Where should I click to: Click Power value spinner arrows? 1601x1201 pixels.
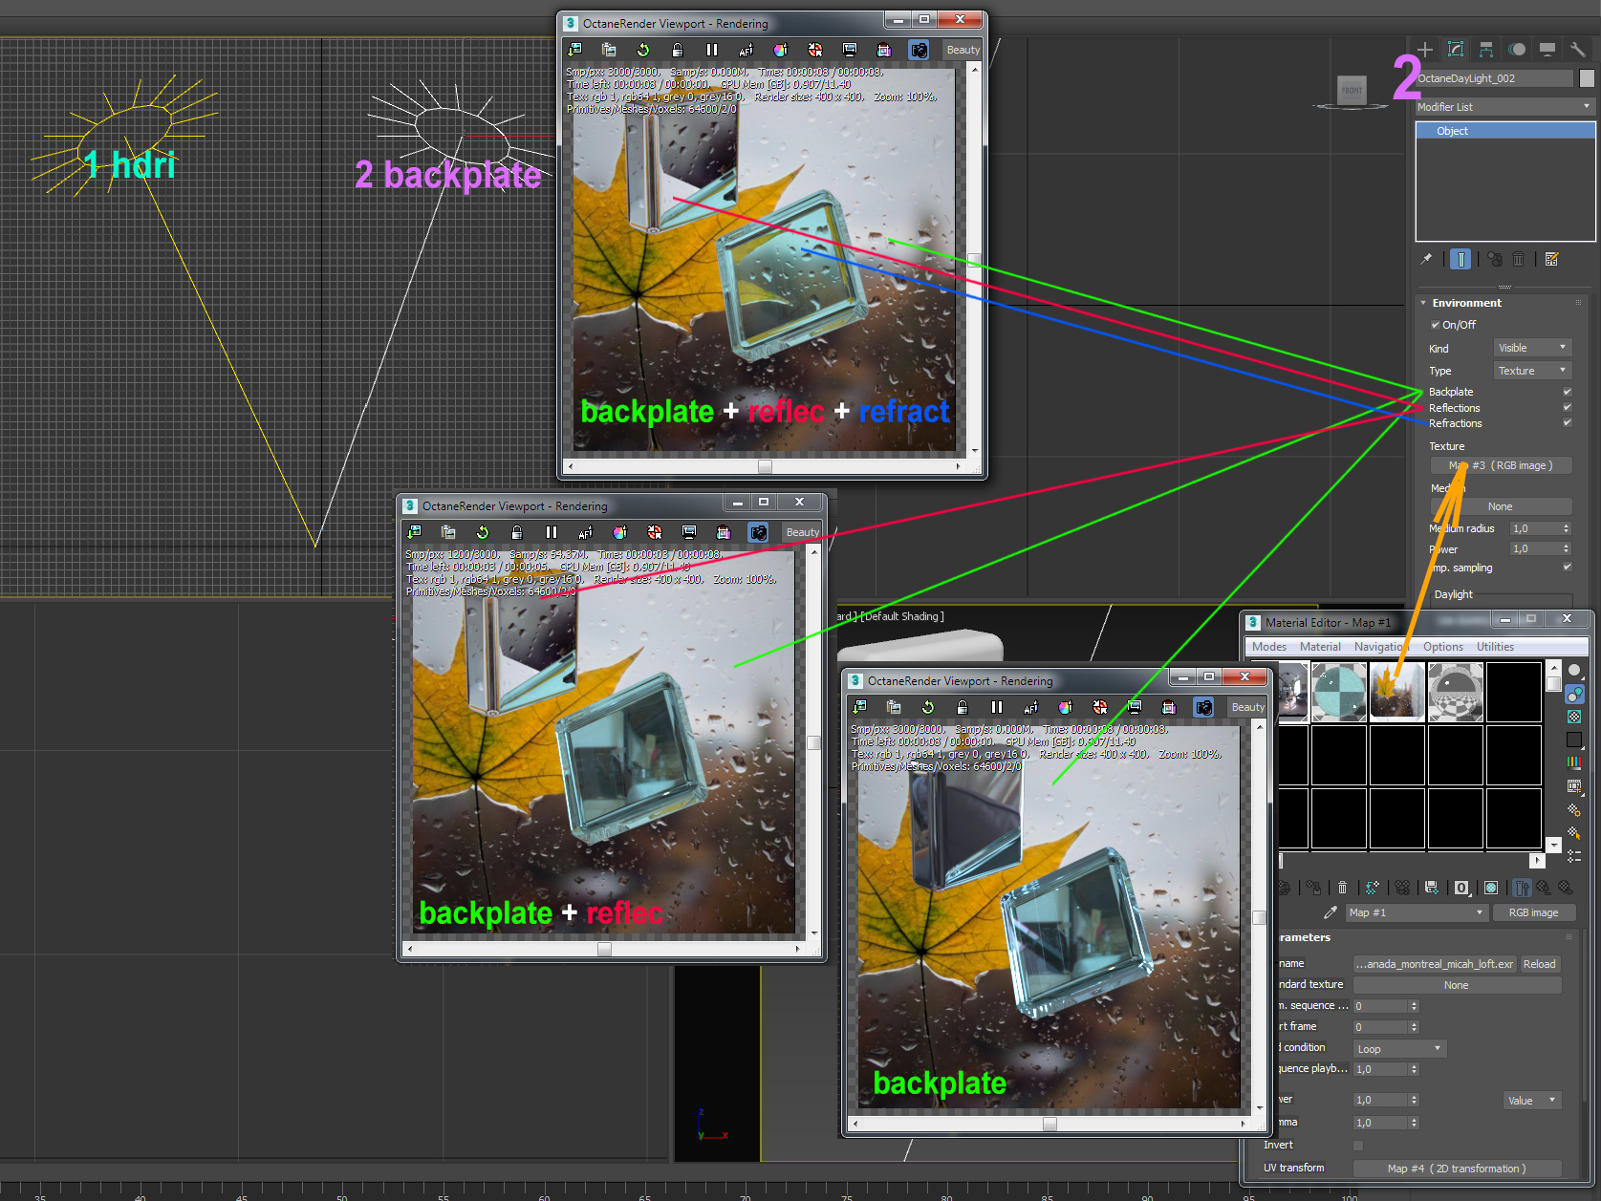(1566, 548)
